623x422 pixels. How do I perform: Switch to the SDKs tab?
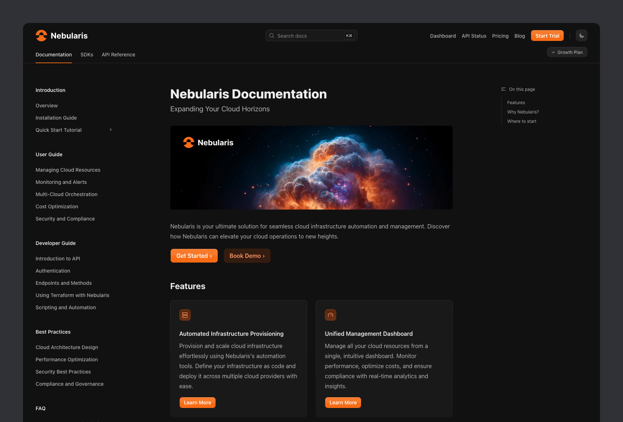(87, 55)
